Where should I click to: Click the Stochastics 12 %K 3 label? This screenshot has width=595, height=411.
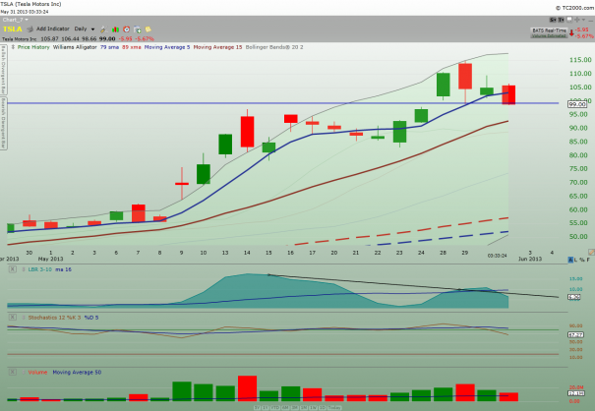(x=54, y=318)
